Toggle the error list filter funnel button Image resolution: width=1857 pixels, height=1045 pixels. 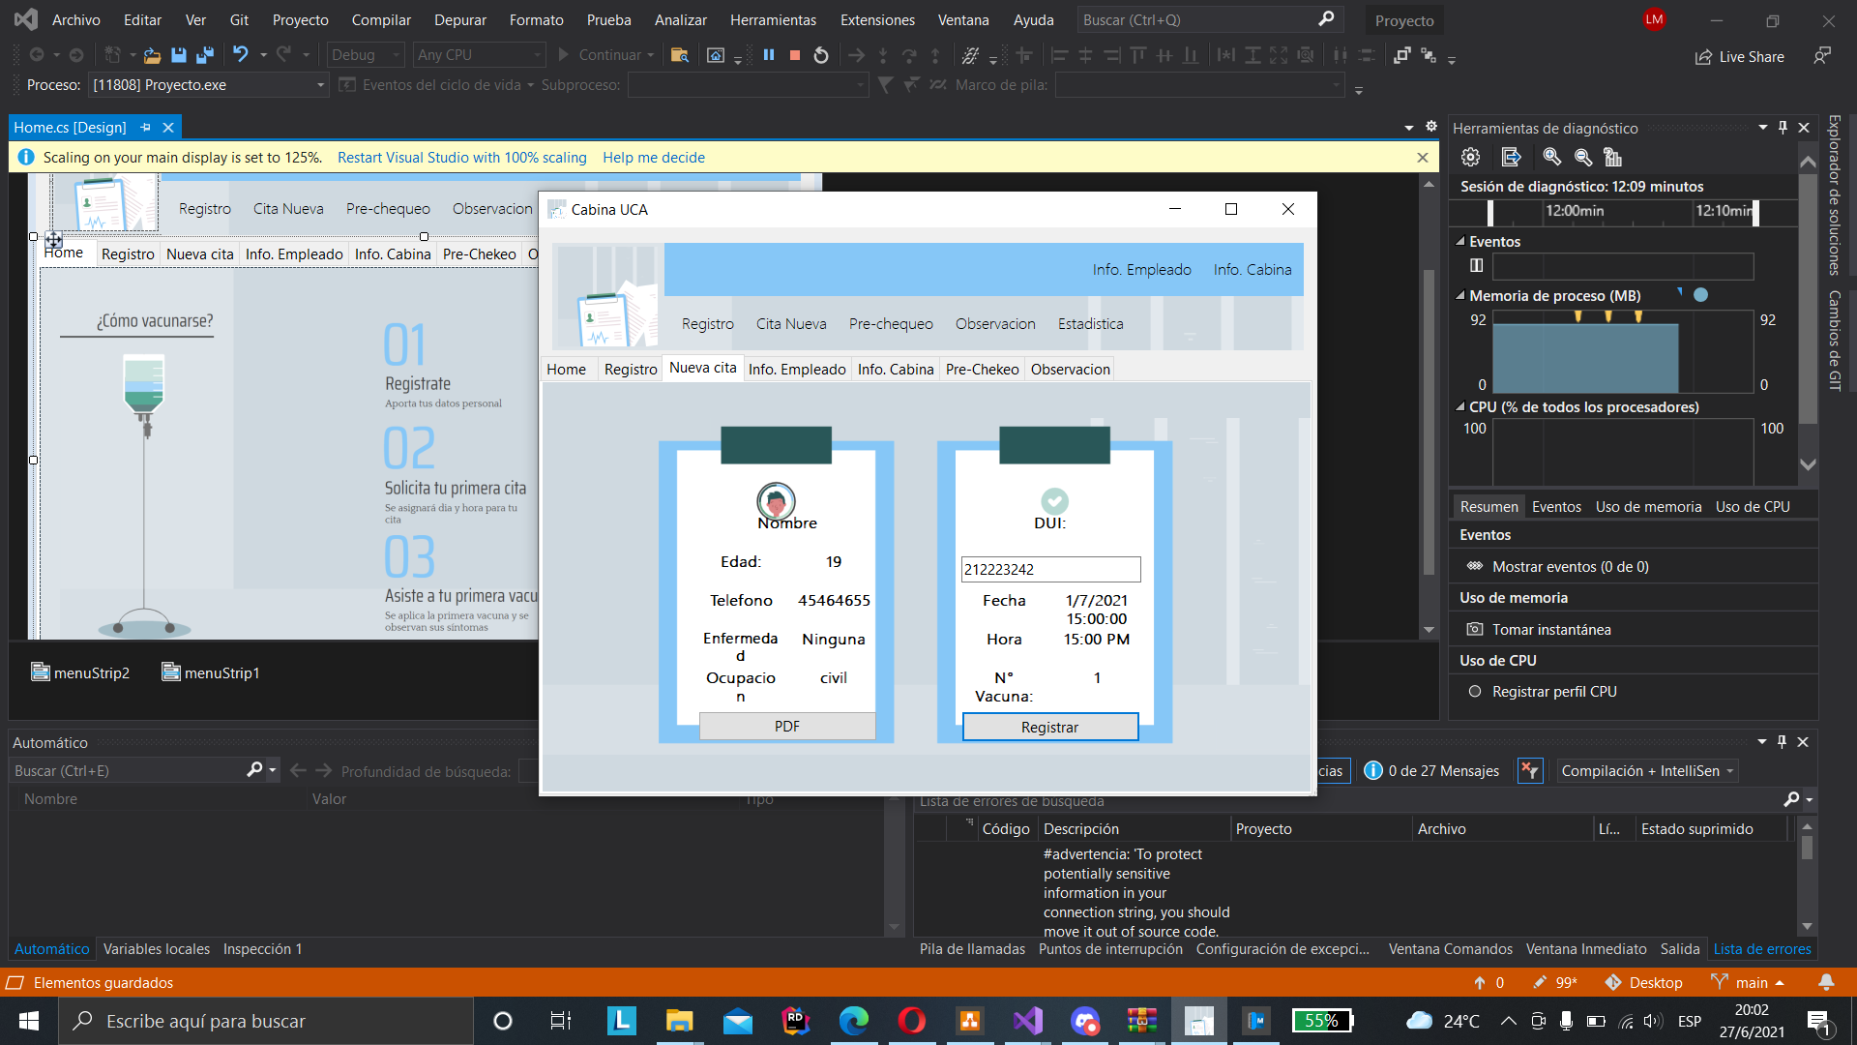[x=1530, y=770]
